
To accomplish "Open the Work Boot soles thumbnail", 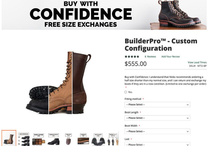I will [x=113, y=139].
